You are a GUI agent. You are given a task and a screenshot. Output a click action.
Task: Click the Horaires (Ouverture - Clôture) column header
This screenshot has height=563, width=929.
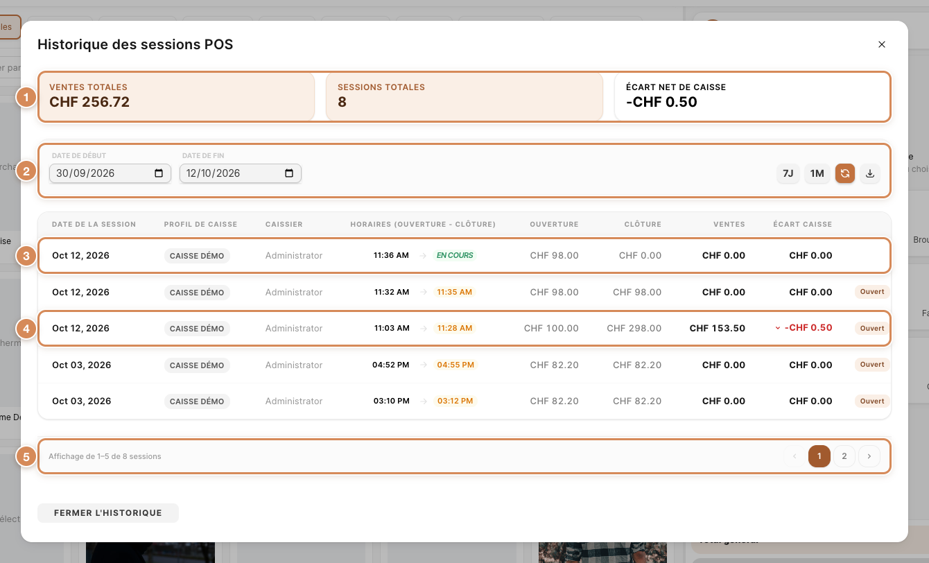coord(423,225)
